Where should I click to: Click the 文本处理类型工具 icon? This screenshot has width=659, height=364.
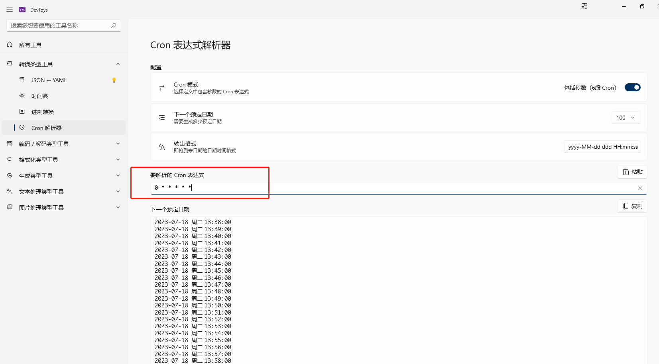coord(10,191)
